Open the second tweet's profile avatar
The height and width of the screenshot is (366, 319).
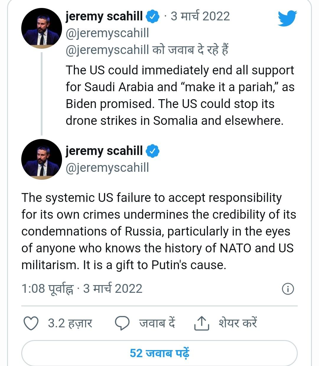[41, 159]
